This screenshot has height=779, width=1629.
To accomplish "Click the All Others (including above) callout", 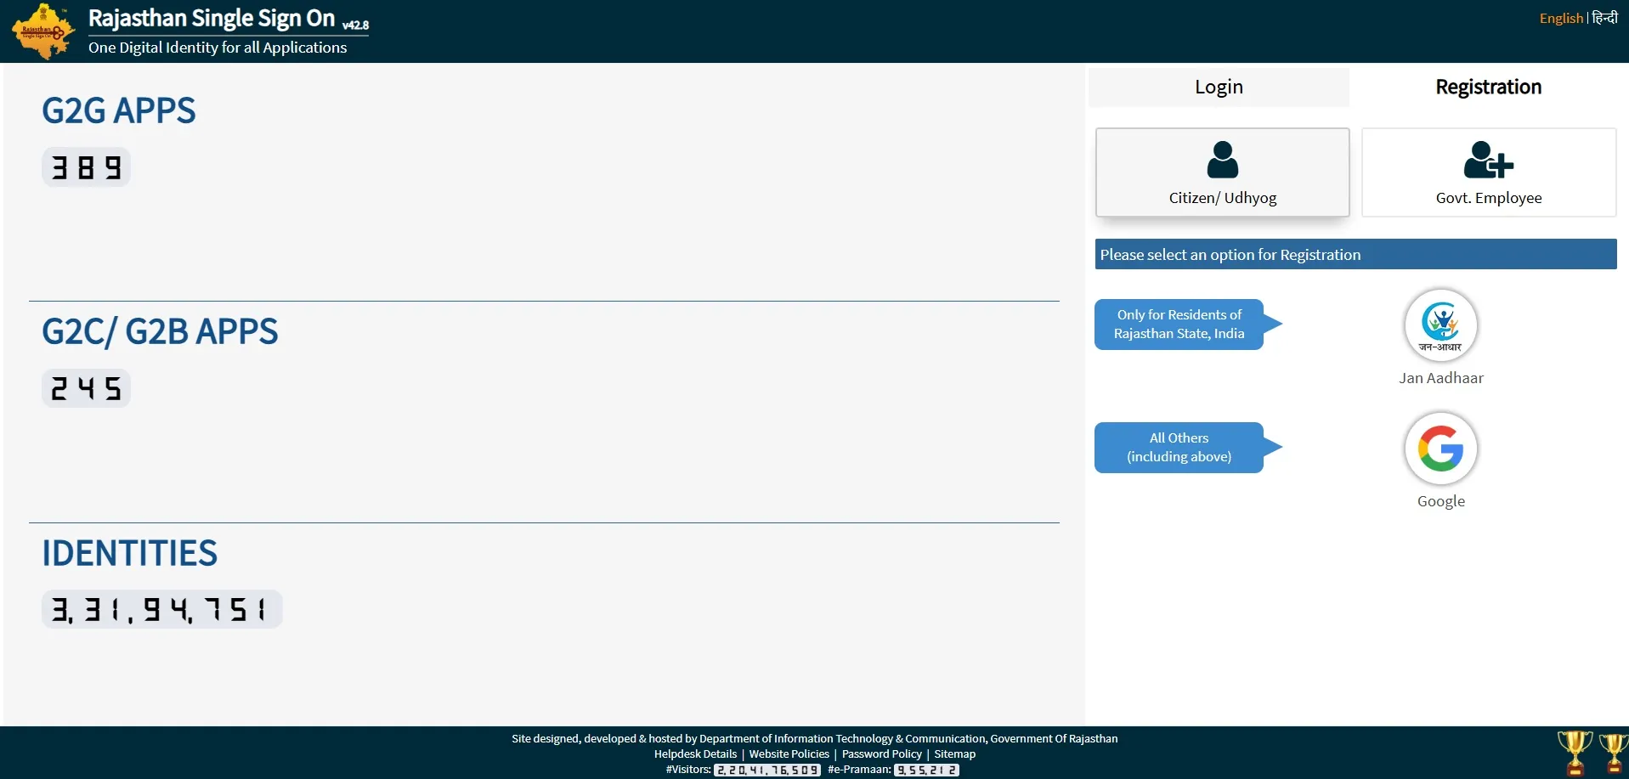I will [x=1179, y=448].
